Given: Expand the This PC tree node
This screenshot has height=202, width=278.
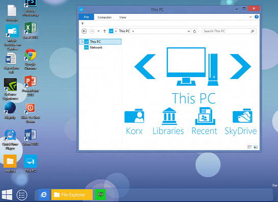Looking at the screenshot, I should tap(82, 42).
